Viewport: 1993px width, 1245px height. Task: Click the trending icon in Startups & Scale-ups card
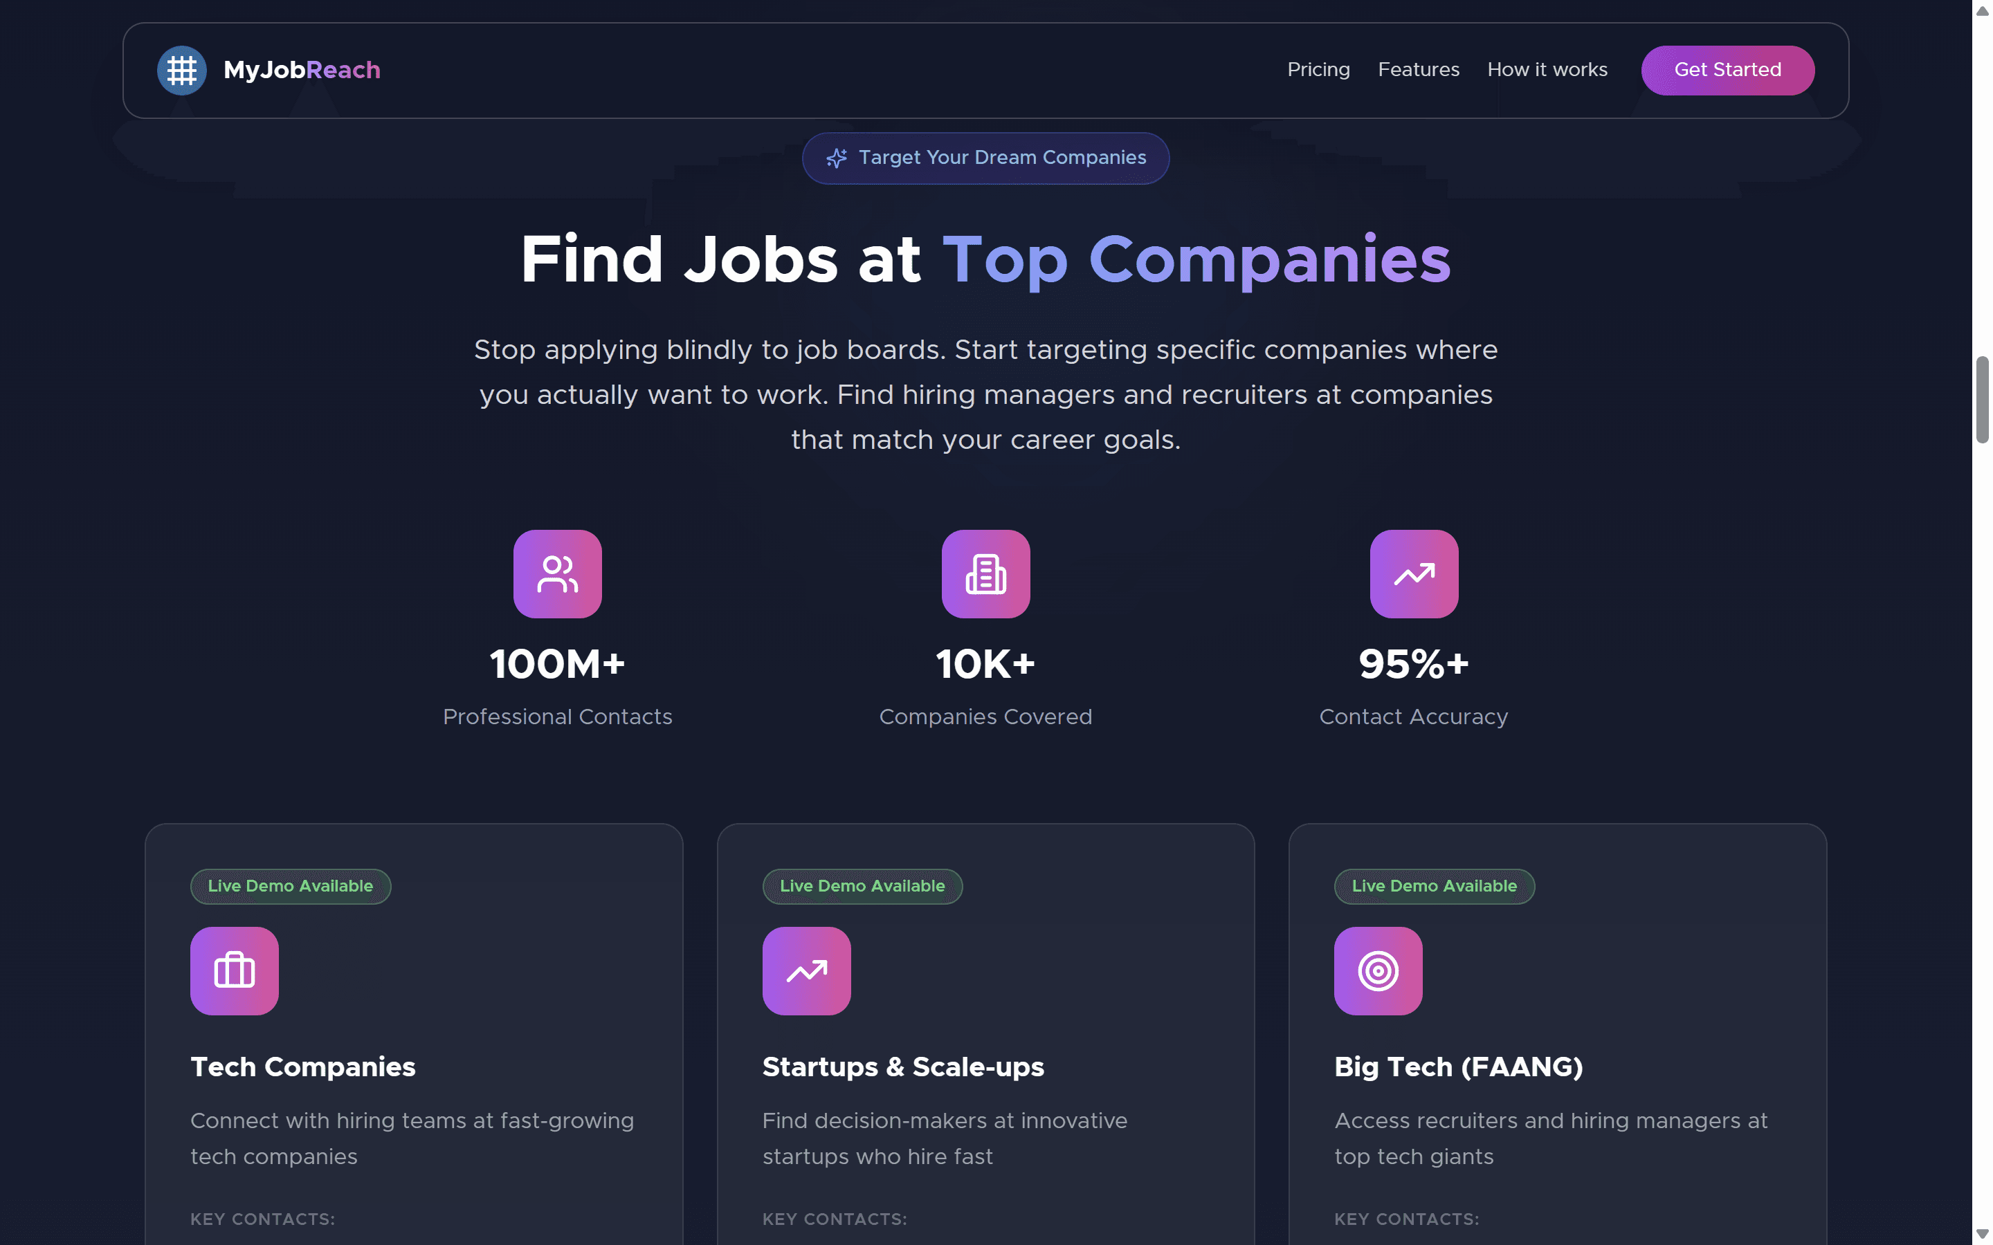tap(806, 971)
